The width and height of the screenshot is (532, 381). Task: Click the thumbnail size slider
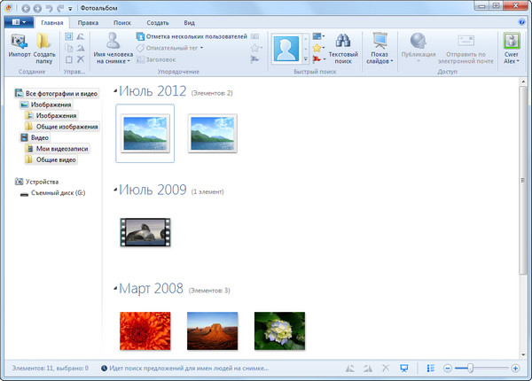pos(470,368)
